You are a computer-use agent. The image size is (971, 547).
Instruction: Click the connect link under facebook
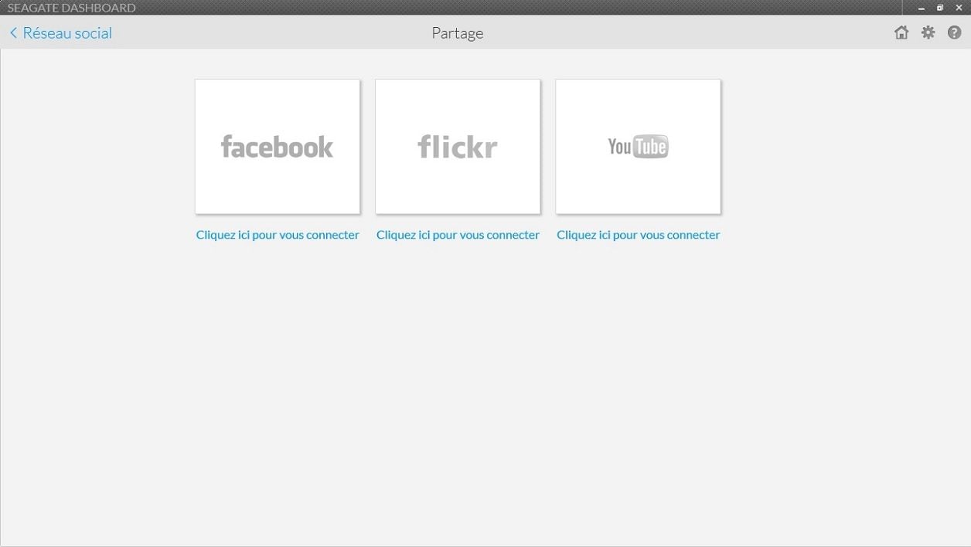pyautogui.click(x=278, y=235)
